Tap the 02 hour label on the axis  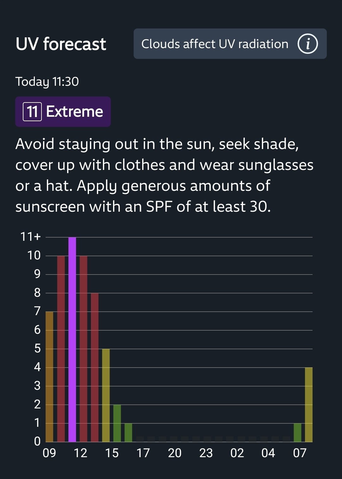(237, 453)
